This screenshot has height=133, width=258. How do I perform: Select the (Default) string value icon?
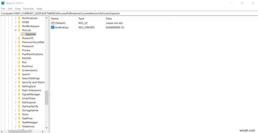coord(53,23)
